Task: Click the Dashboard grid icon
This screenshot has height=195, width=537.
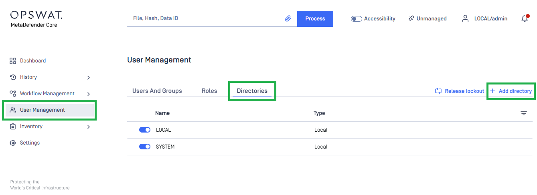Action: (x=13, y=61)
